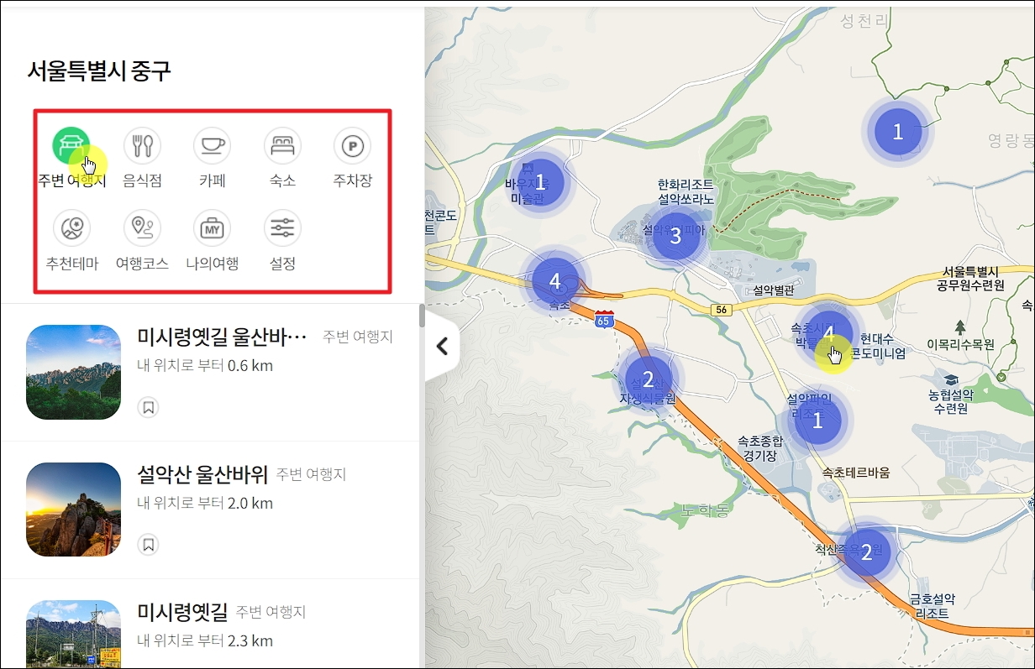Viewport: 1035px width, 669px height.
Task: Click 내 위치로 부터 2.3 km text
Action: pos(204,640)
